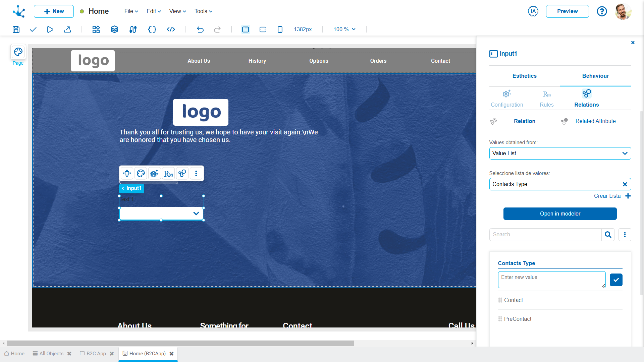Viewport: 644px width, 362px height.
Task: Select the desktop viewport toggle
Action: [246, 29]
